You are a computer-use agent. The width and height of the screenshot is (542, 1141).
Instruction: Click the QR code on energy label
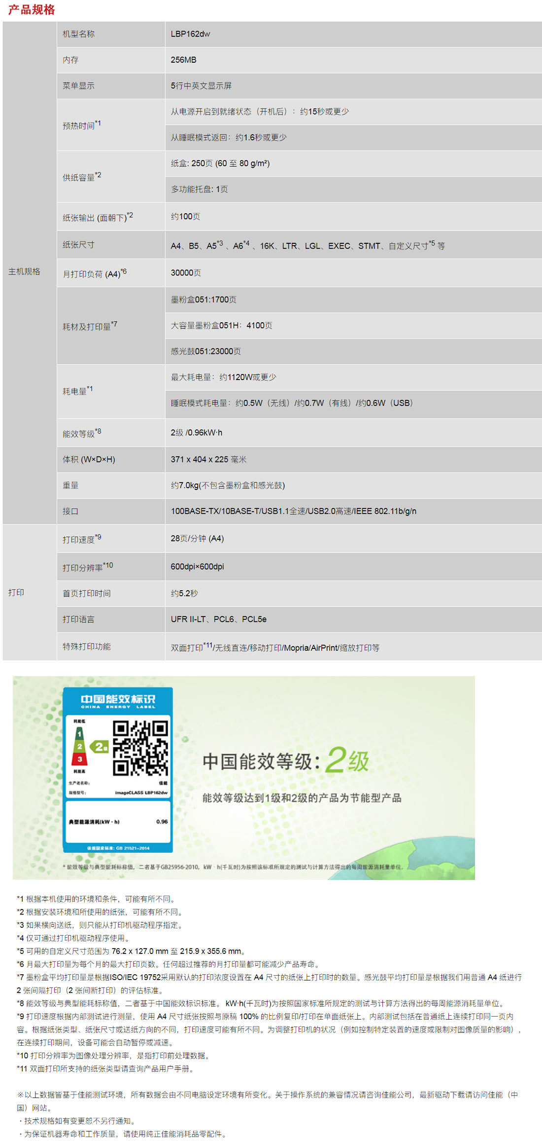pos(140,748)
